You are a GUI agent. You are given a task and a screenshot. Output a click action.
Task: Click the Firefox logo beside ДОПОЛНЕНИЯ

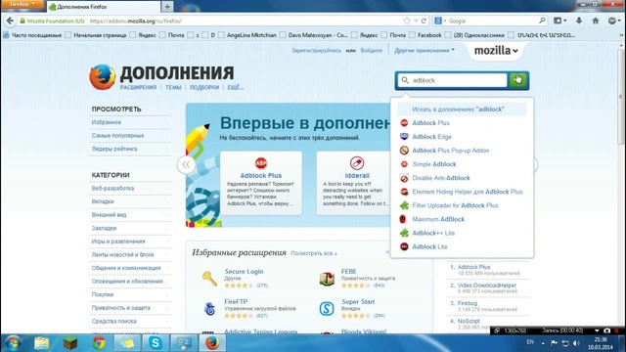pyautogui.click(x=103, y=77)
